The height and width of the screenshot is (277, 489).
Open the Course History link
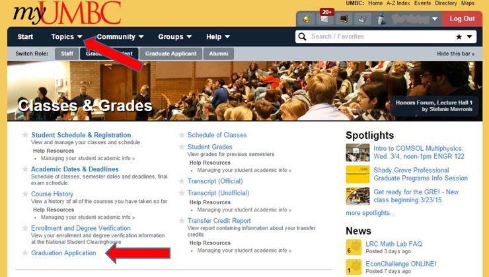tap(52, 194)
